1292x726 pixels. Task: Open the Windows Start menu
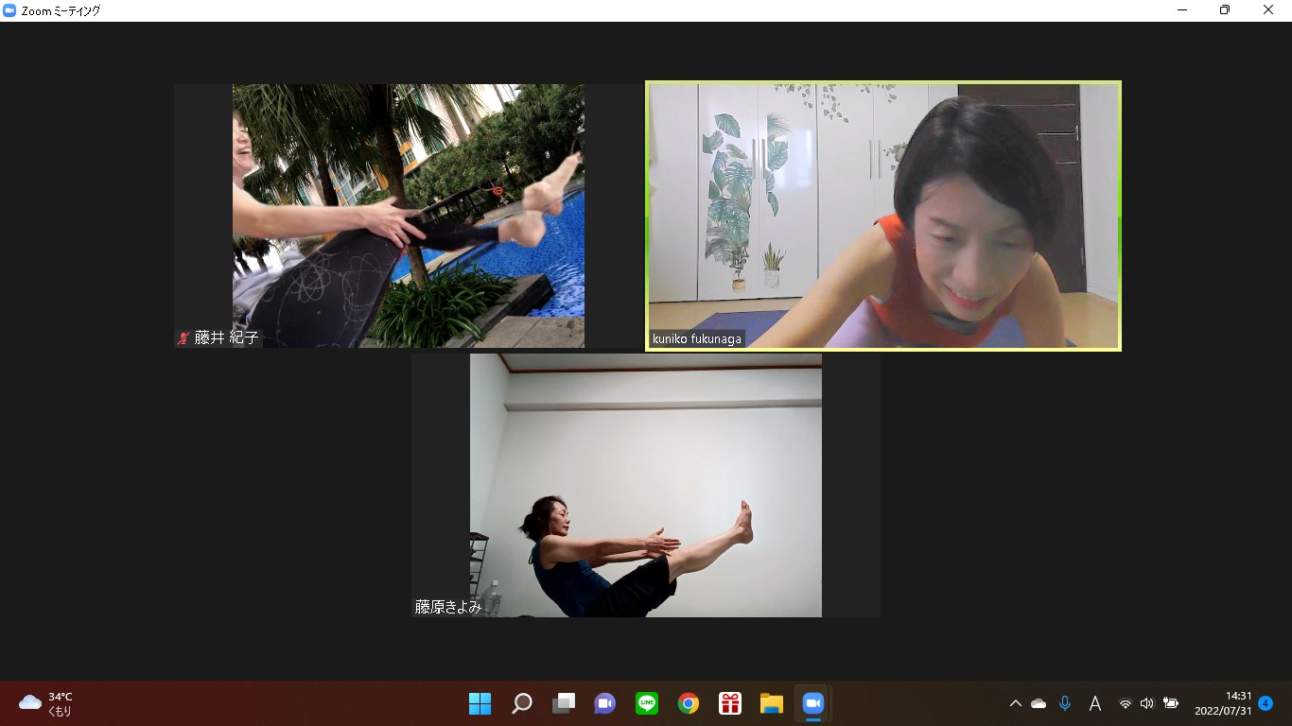[x=480, y=703]
